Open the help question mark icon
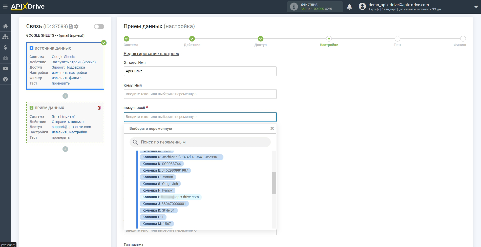This screenshot has height=247, width=481. (5, 79)
